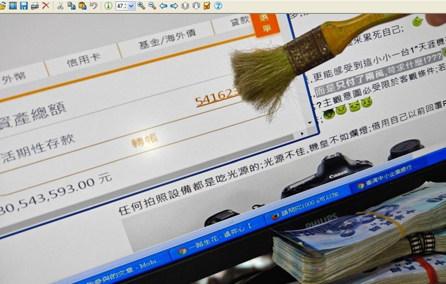Zoom in with the plus magnifier
Image resolution: width=446 pixels, height=284 pixels.
coord(141,6)
